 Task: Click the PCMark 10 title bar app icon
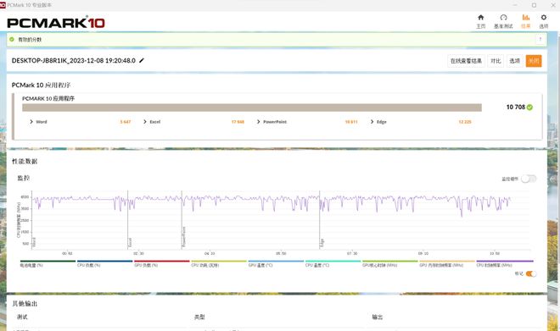click(x=3, y=5)
